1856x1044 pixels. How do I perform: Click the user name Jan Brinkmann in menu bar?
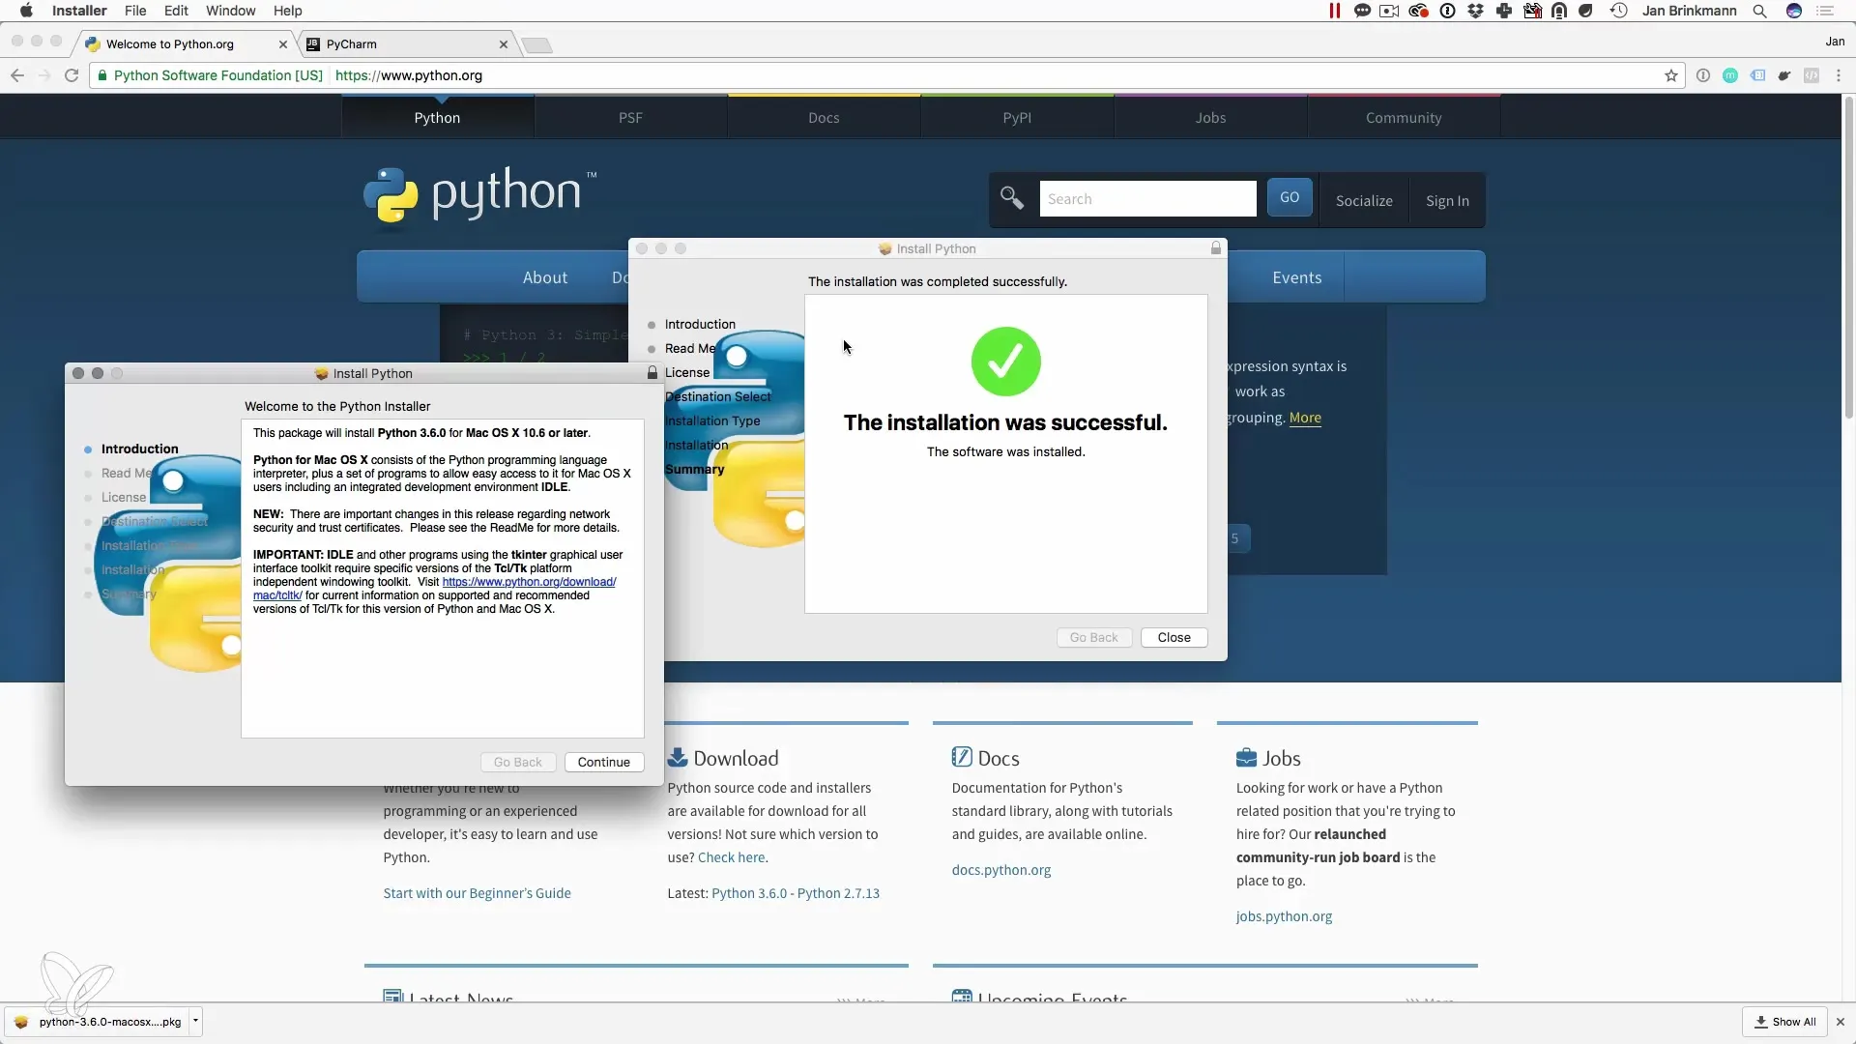[1689, 11]
